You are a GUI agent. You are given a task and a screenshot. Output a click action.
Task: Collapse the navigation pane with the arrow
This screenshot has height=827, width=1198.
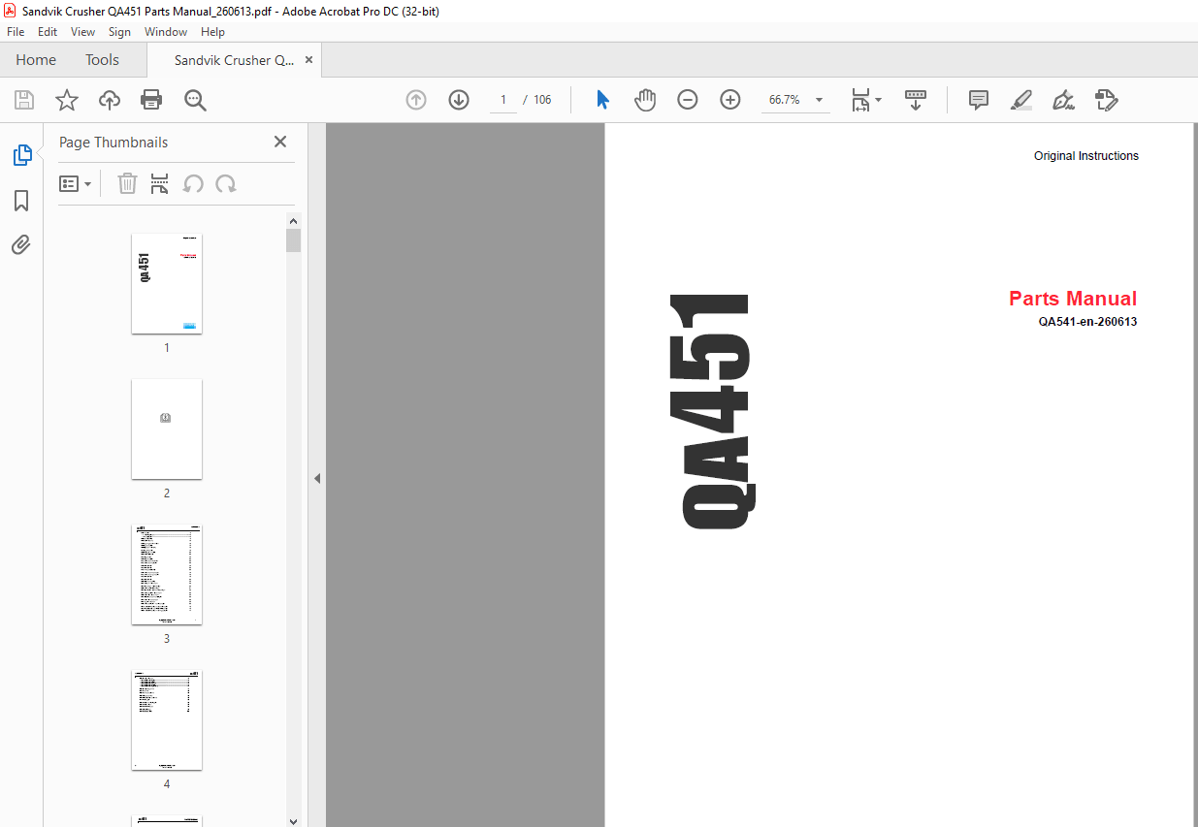tap(316, 478)
